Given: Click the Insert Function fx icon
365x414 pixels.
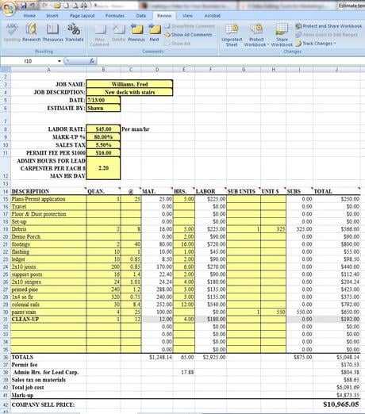Looking at the screenshot, I should click(92, 61).
